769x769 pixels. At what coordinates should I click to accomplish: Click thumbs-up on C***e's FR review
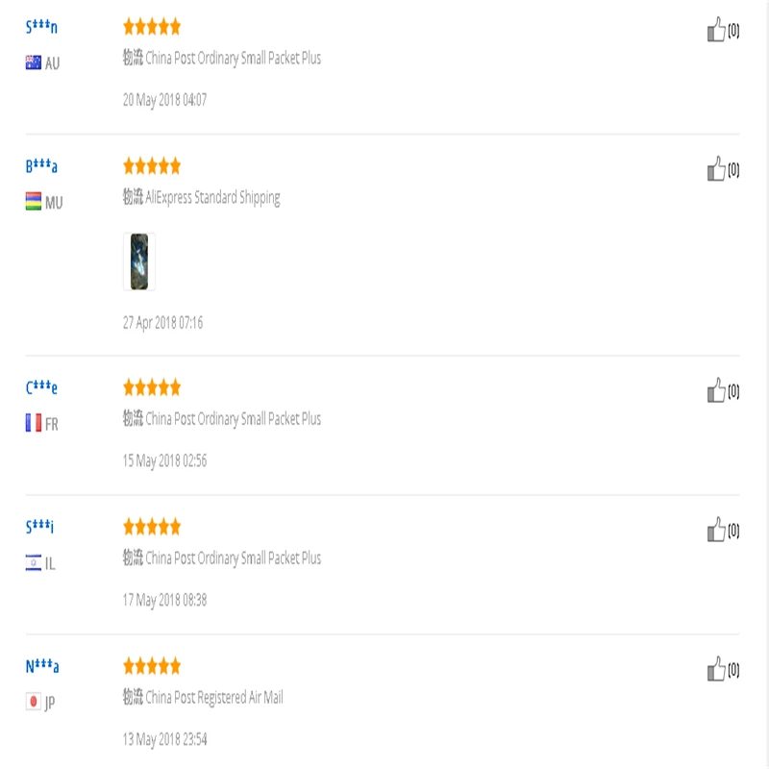pyautogui.click(x=717, y=391)
